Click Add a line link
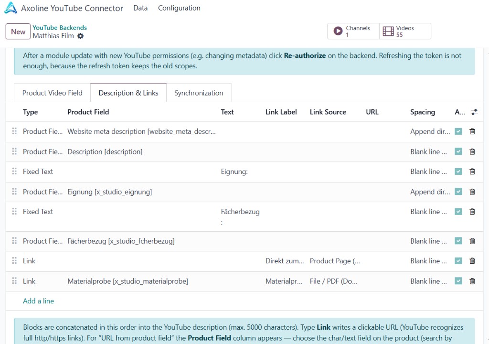This screenshot has width=489, height=344. [38, 301]
